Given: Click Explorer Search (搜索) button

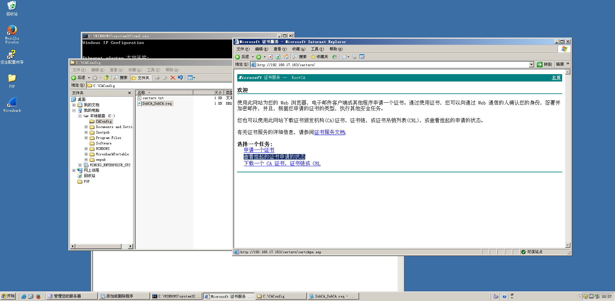Looking at the screenshot, I should 121,78.
